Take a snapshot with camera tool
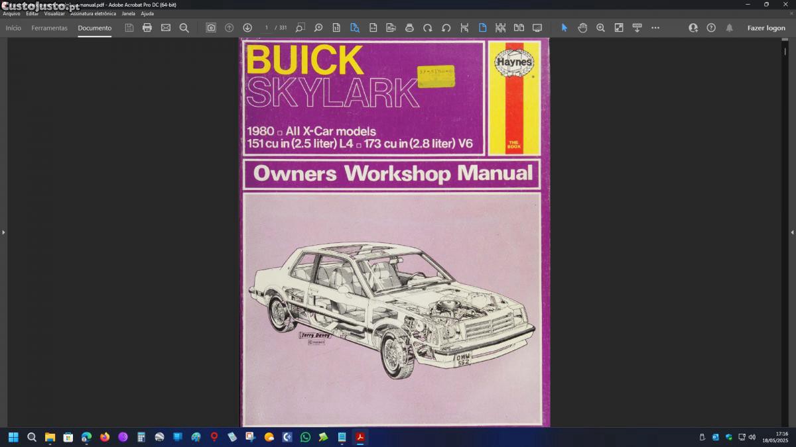The image size is (796, 447). coord(211,28)
